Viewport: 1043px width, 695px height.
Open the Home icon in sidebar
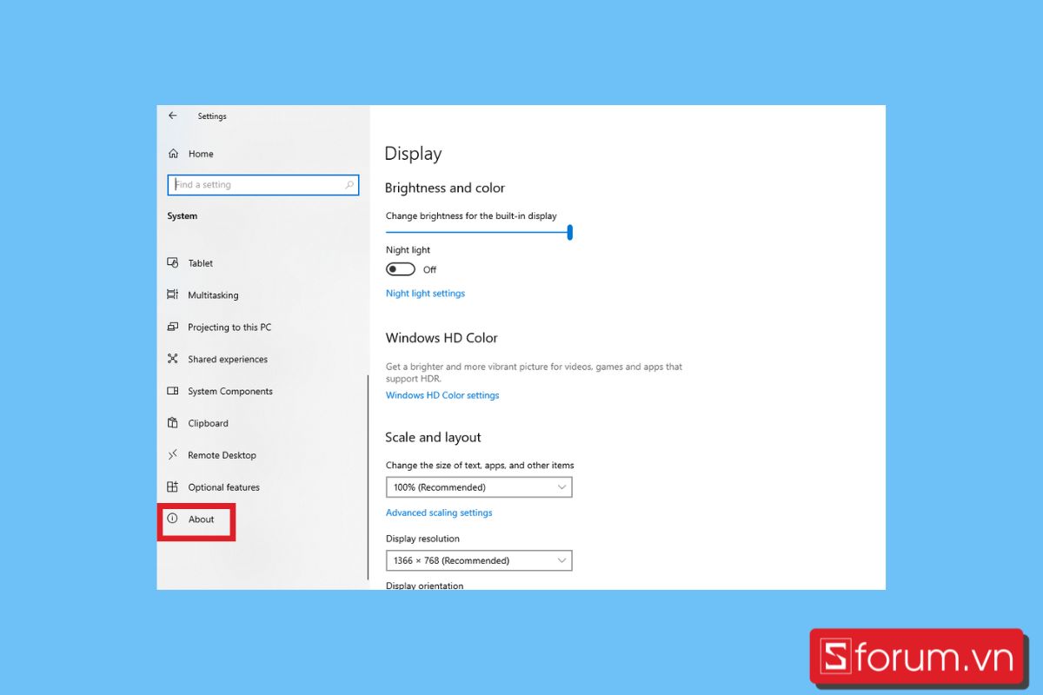173,154
